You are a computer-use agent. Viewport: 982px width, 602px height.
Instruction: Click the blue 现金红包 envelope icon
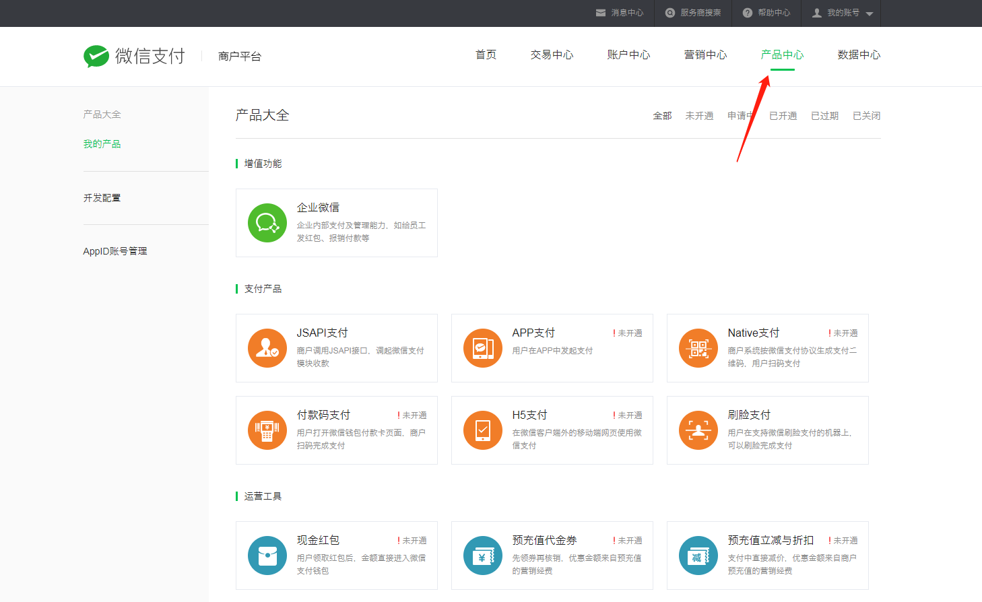pos(267,556)
